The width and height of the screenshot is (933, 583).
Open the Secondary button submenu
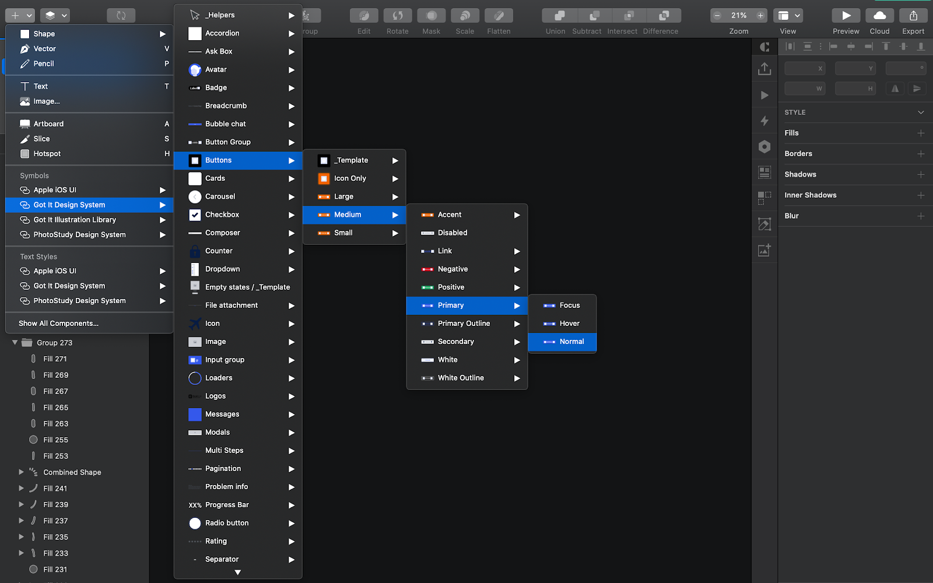tap(466, 342)
